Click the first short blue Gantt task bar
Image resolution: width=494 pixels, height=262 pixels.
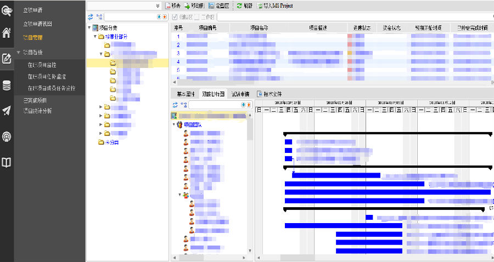tap(288, 142)
